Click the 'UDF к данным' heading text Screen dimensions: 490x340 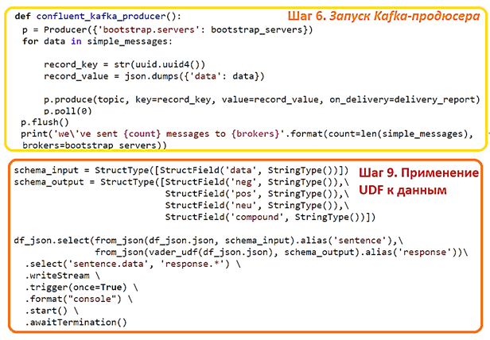tap(402, 190)
